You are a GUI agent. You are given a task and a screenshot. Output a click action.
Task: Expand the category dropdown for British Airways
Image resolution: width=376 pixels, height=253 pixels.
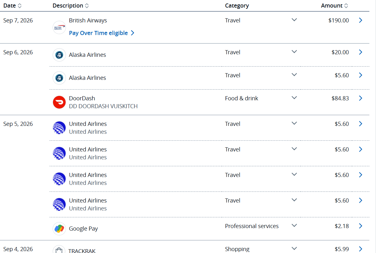(x=294, y=20)
